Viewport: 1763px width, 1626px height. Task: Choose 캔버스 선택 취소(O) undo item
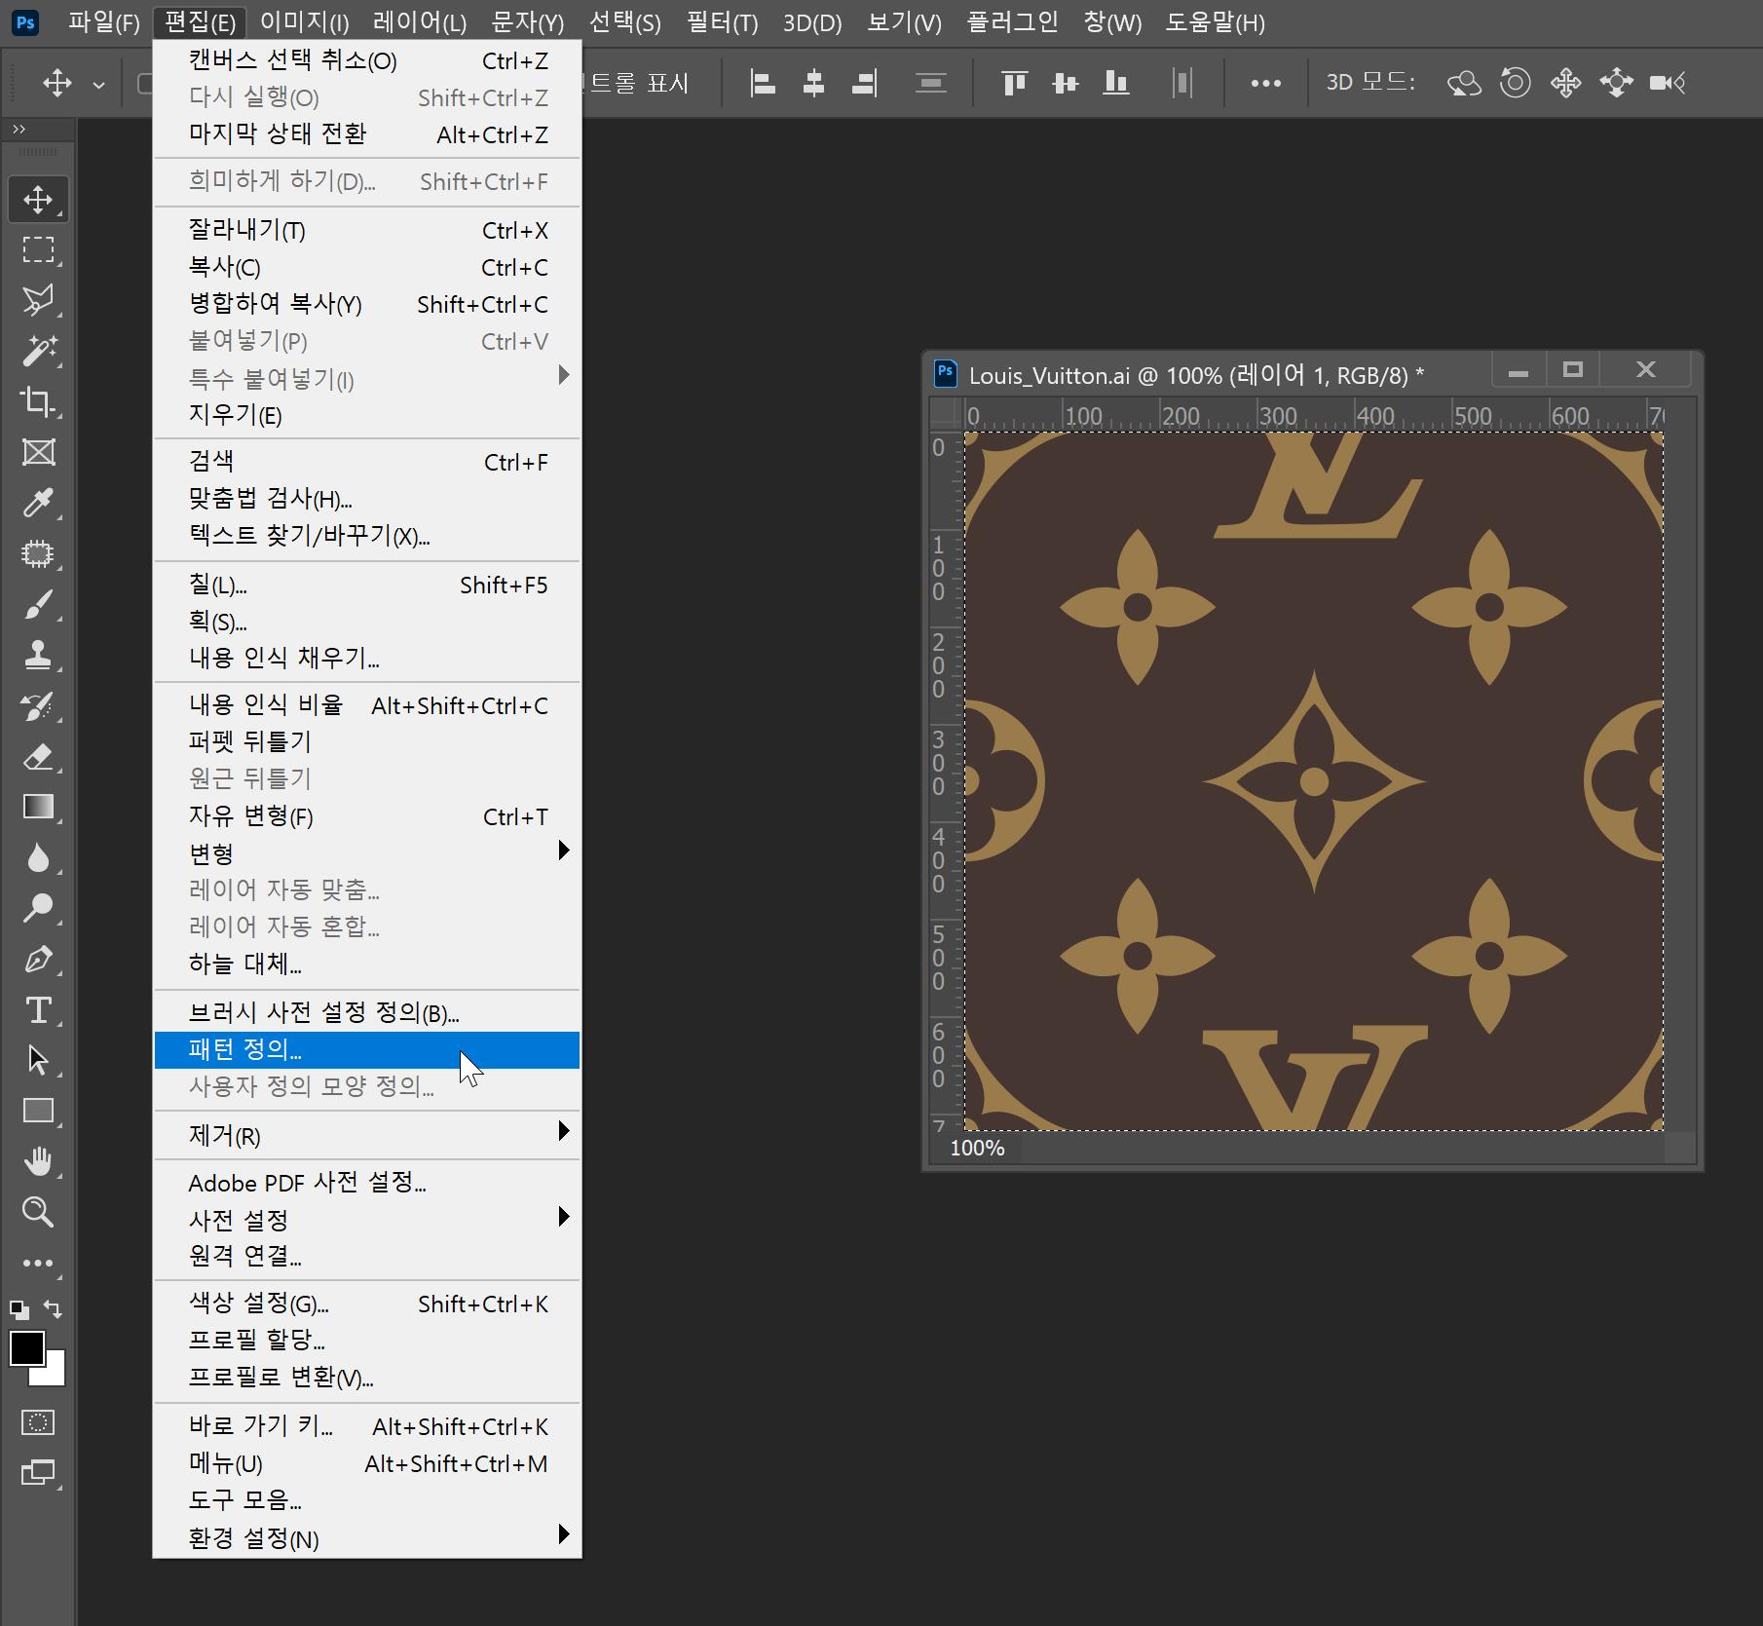click(367, 60)
